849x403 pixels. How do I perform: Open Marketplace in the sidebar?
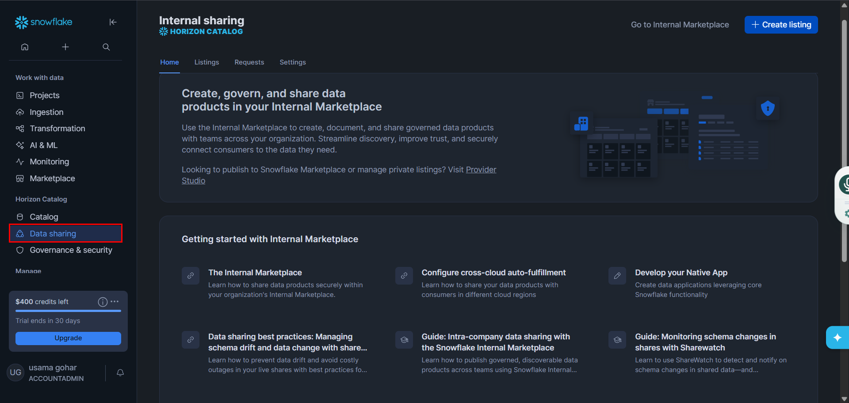65,179
